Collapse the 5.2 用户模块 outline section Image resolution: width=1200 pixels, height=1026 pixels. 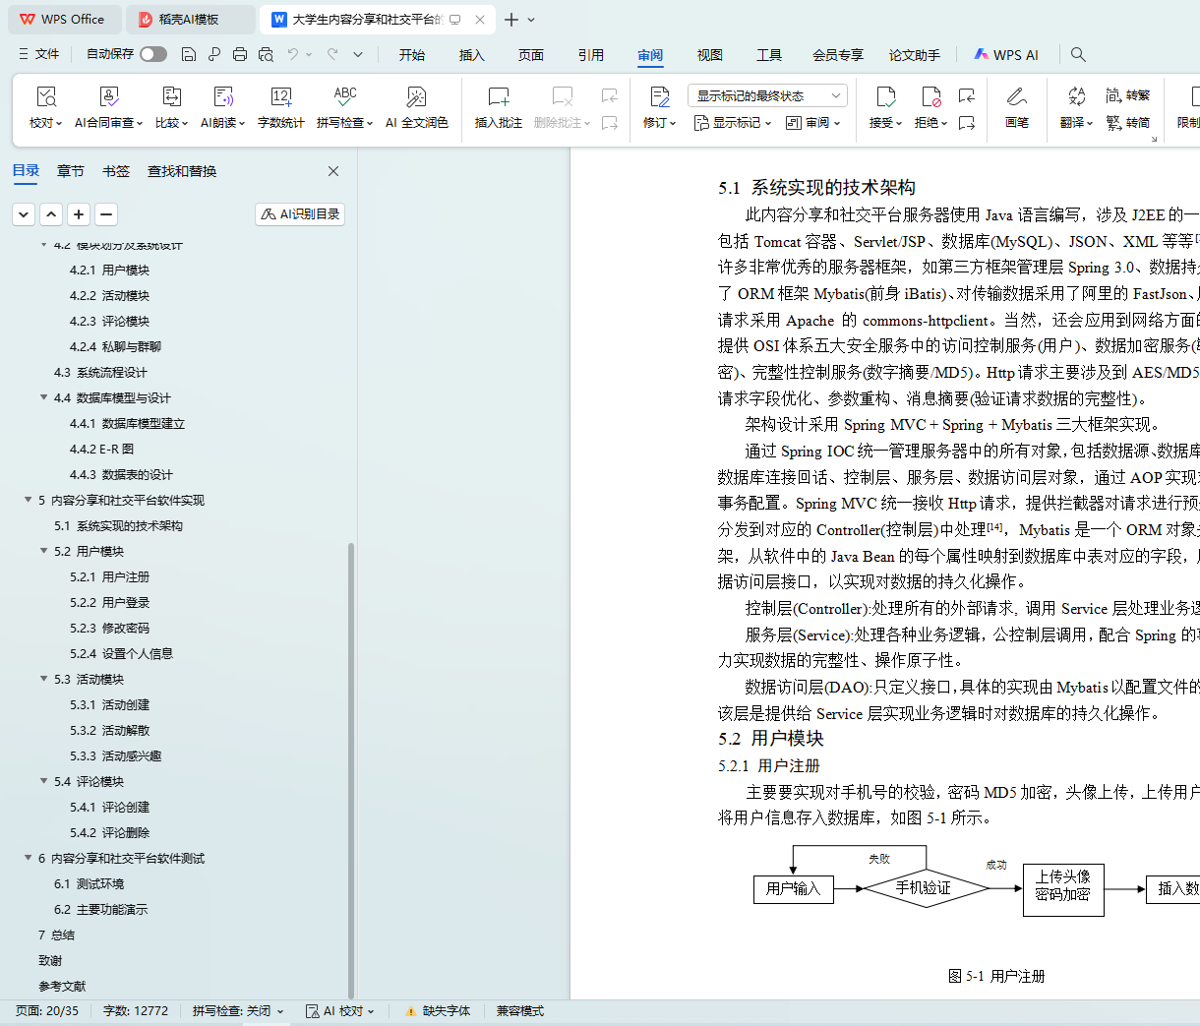click(x=44, y=551)
